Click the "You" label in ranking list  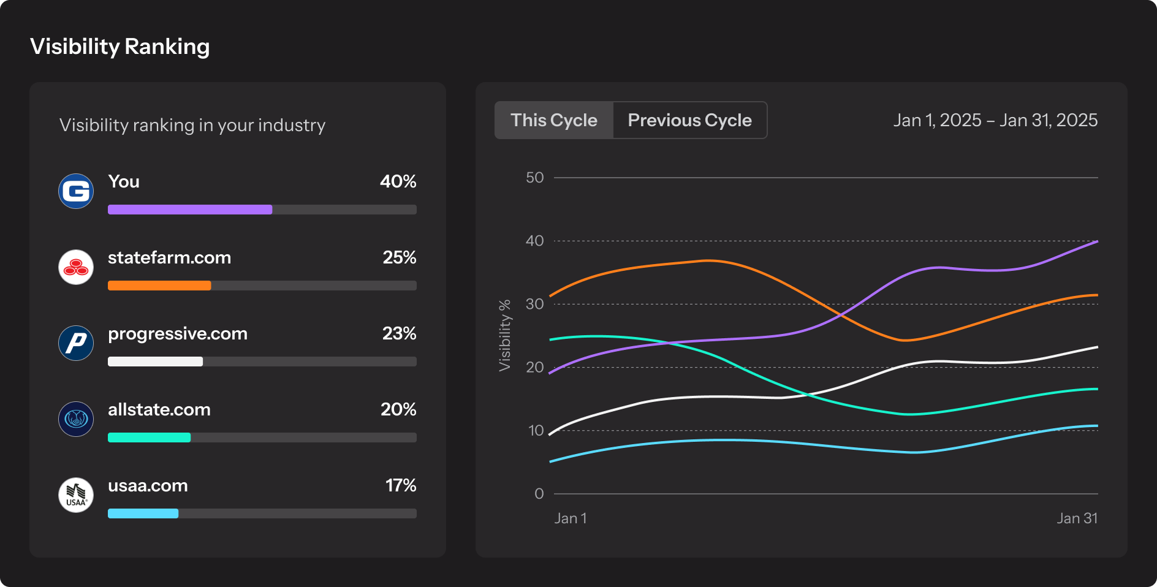[x=124, y=181]
